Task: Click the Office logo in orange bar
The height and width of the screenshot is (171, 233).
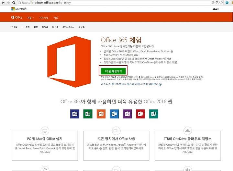Action: pos(17,17)
